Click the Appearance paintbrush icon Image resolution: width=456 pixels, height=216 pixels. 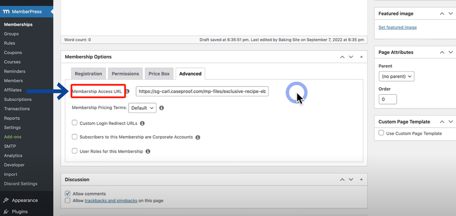coord(6,200)
